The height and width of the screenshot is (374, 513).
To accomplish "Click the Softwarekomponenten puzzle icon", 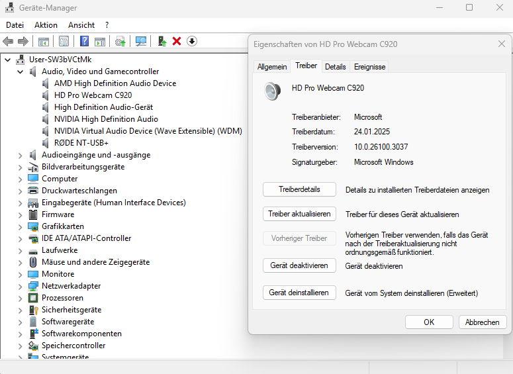I will coord(33,334).
